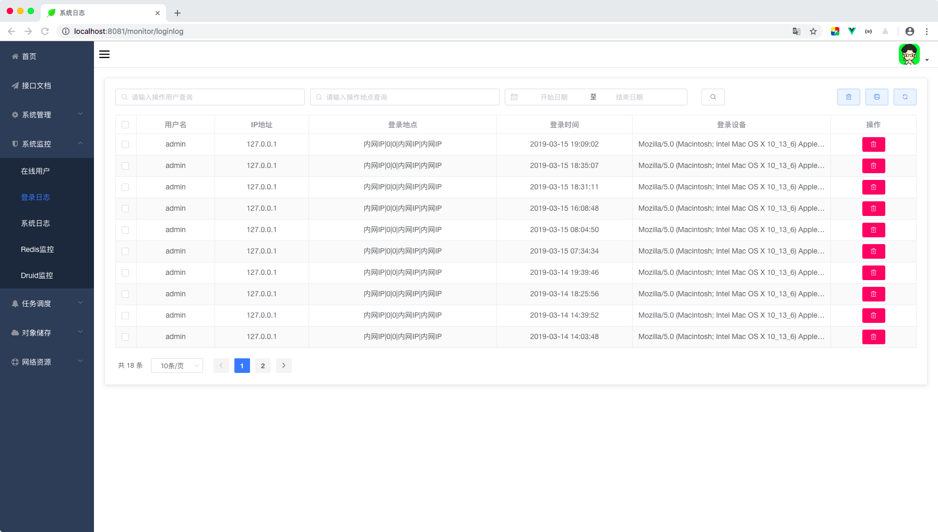The height and width of the screenshot is (532, 938).
Task: Check the row with time 18:31:11
Action: coord(125,187)
